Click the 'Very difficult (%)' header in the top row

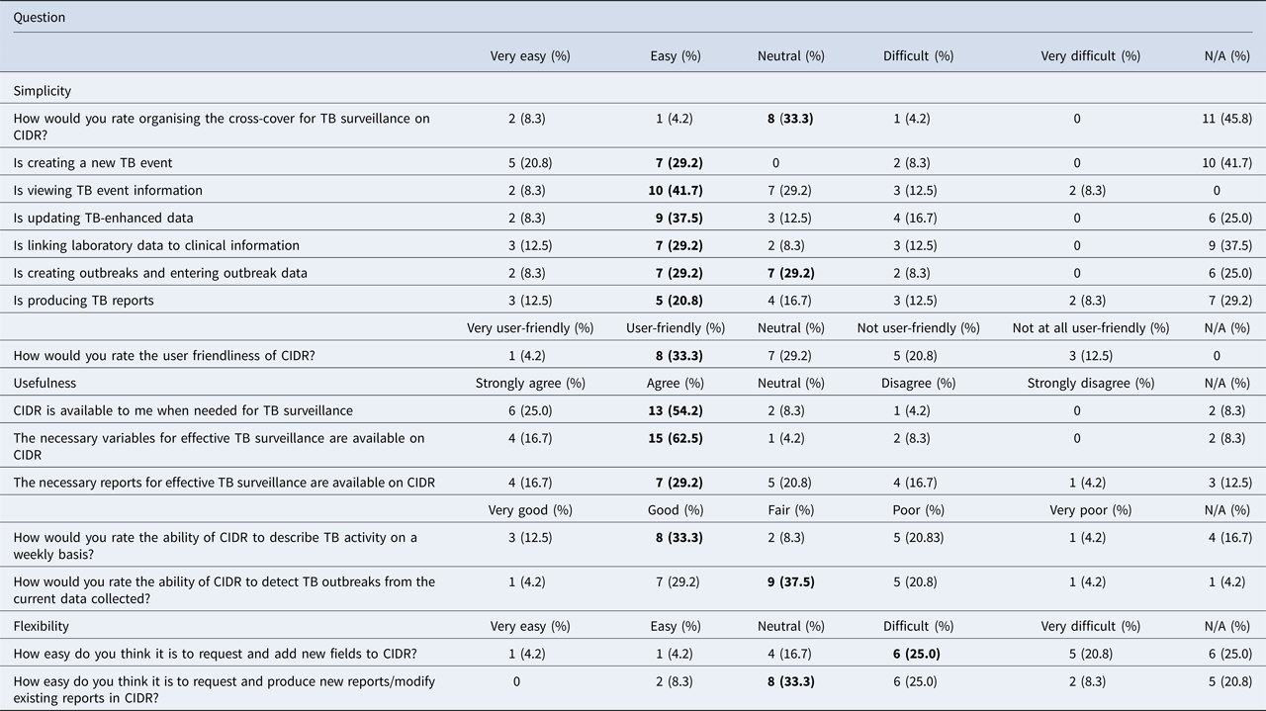coord(1090,56)
